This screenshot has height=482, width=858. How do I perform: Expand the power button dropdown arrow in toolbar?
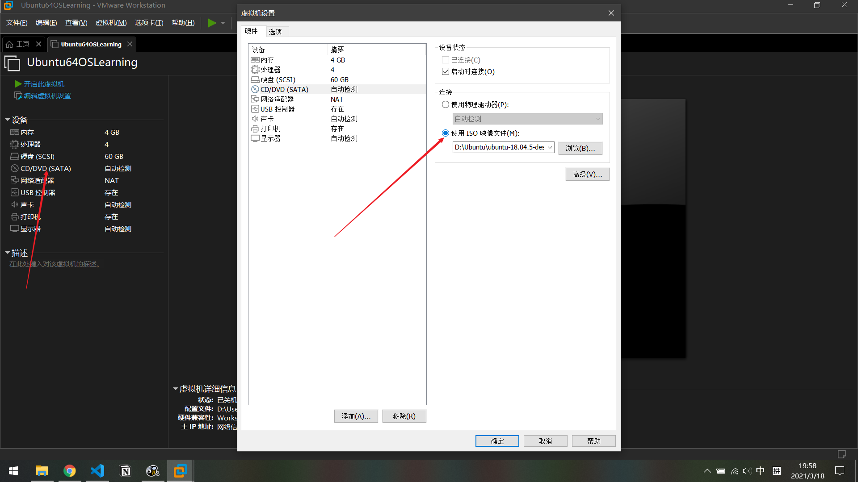223,23
